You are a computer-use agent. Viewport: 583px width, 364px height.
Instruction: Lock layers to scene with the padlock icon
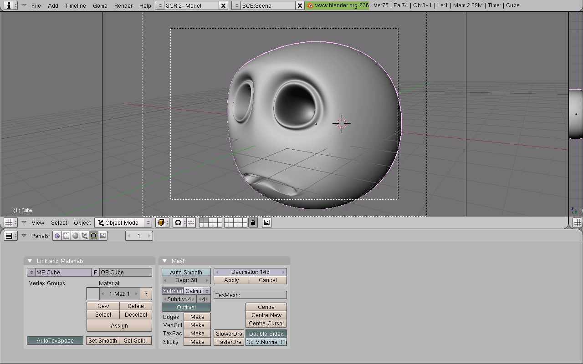pos(253,222)
